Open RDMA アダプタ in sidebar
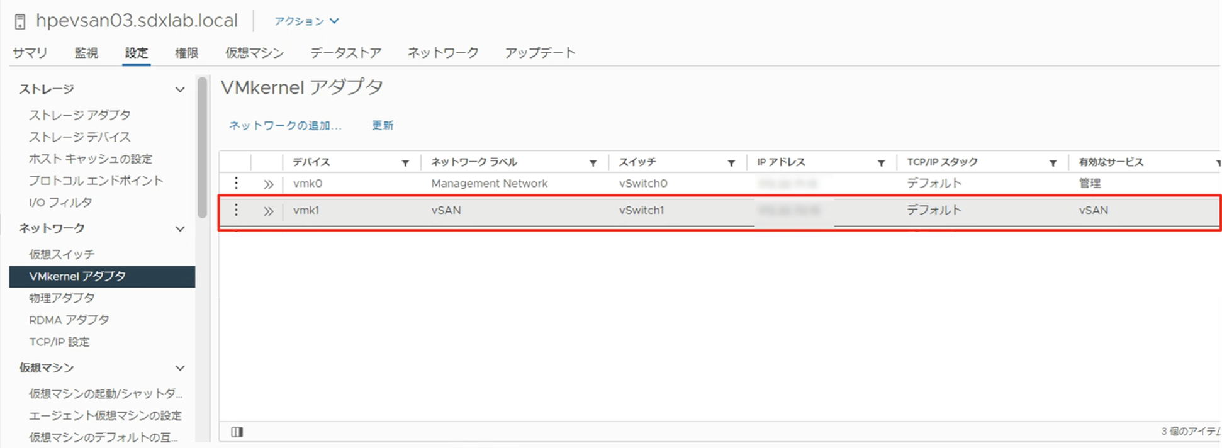1222x448 pixels. 69,320
